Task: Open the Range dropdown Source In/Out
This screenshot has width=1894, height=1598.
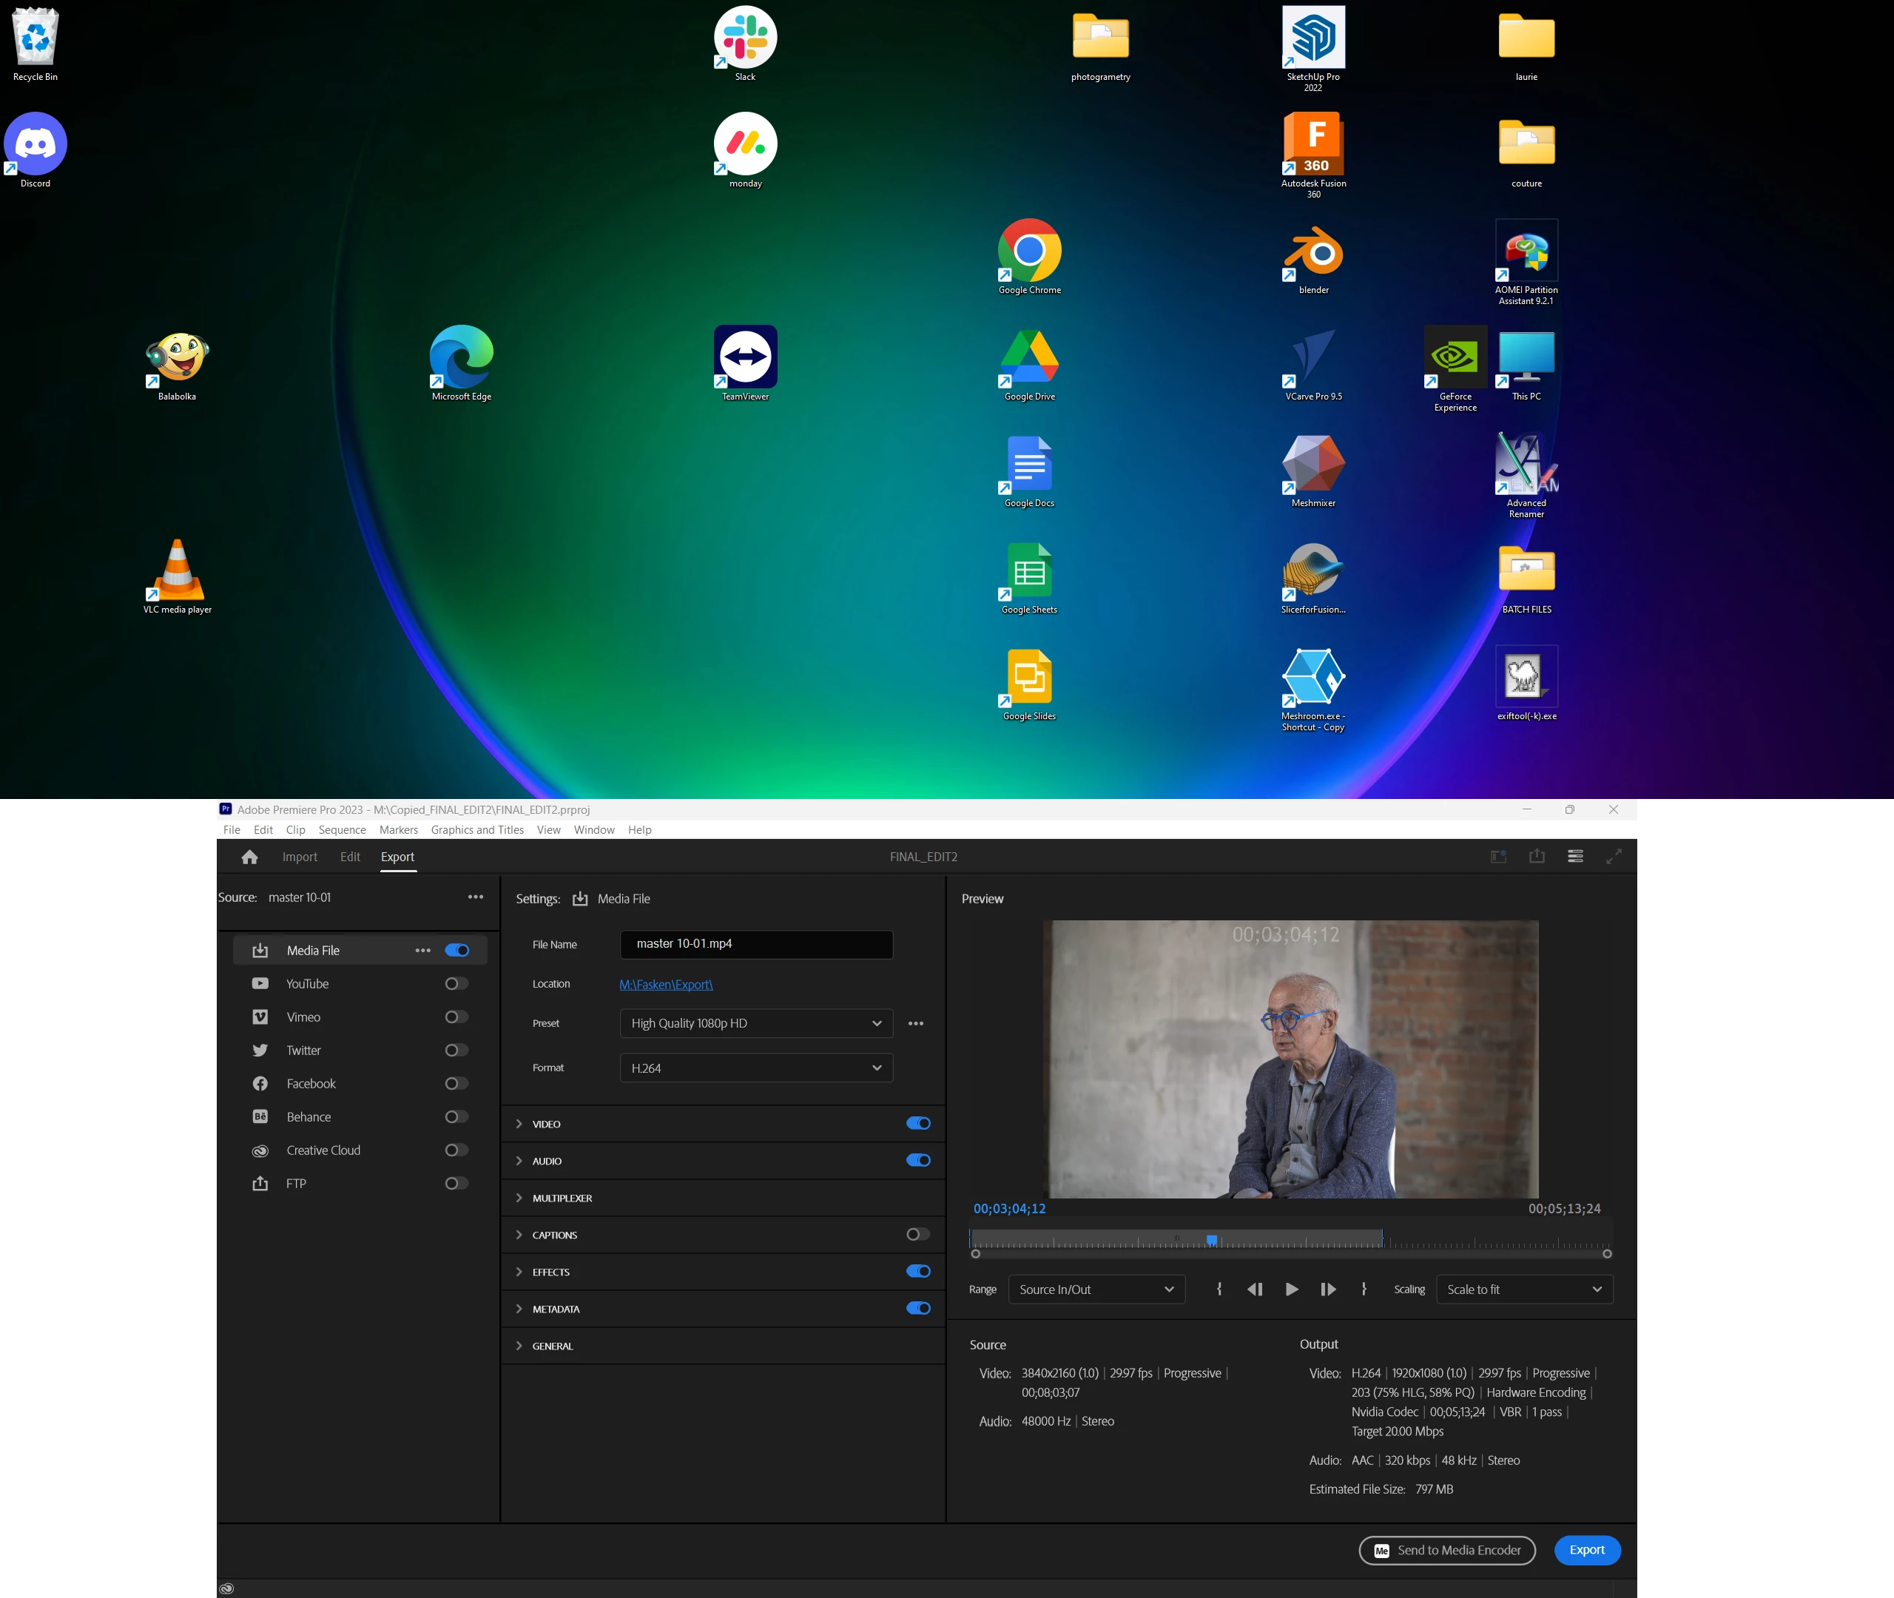Action: pyautogui.click(x=1096, y=1289)
